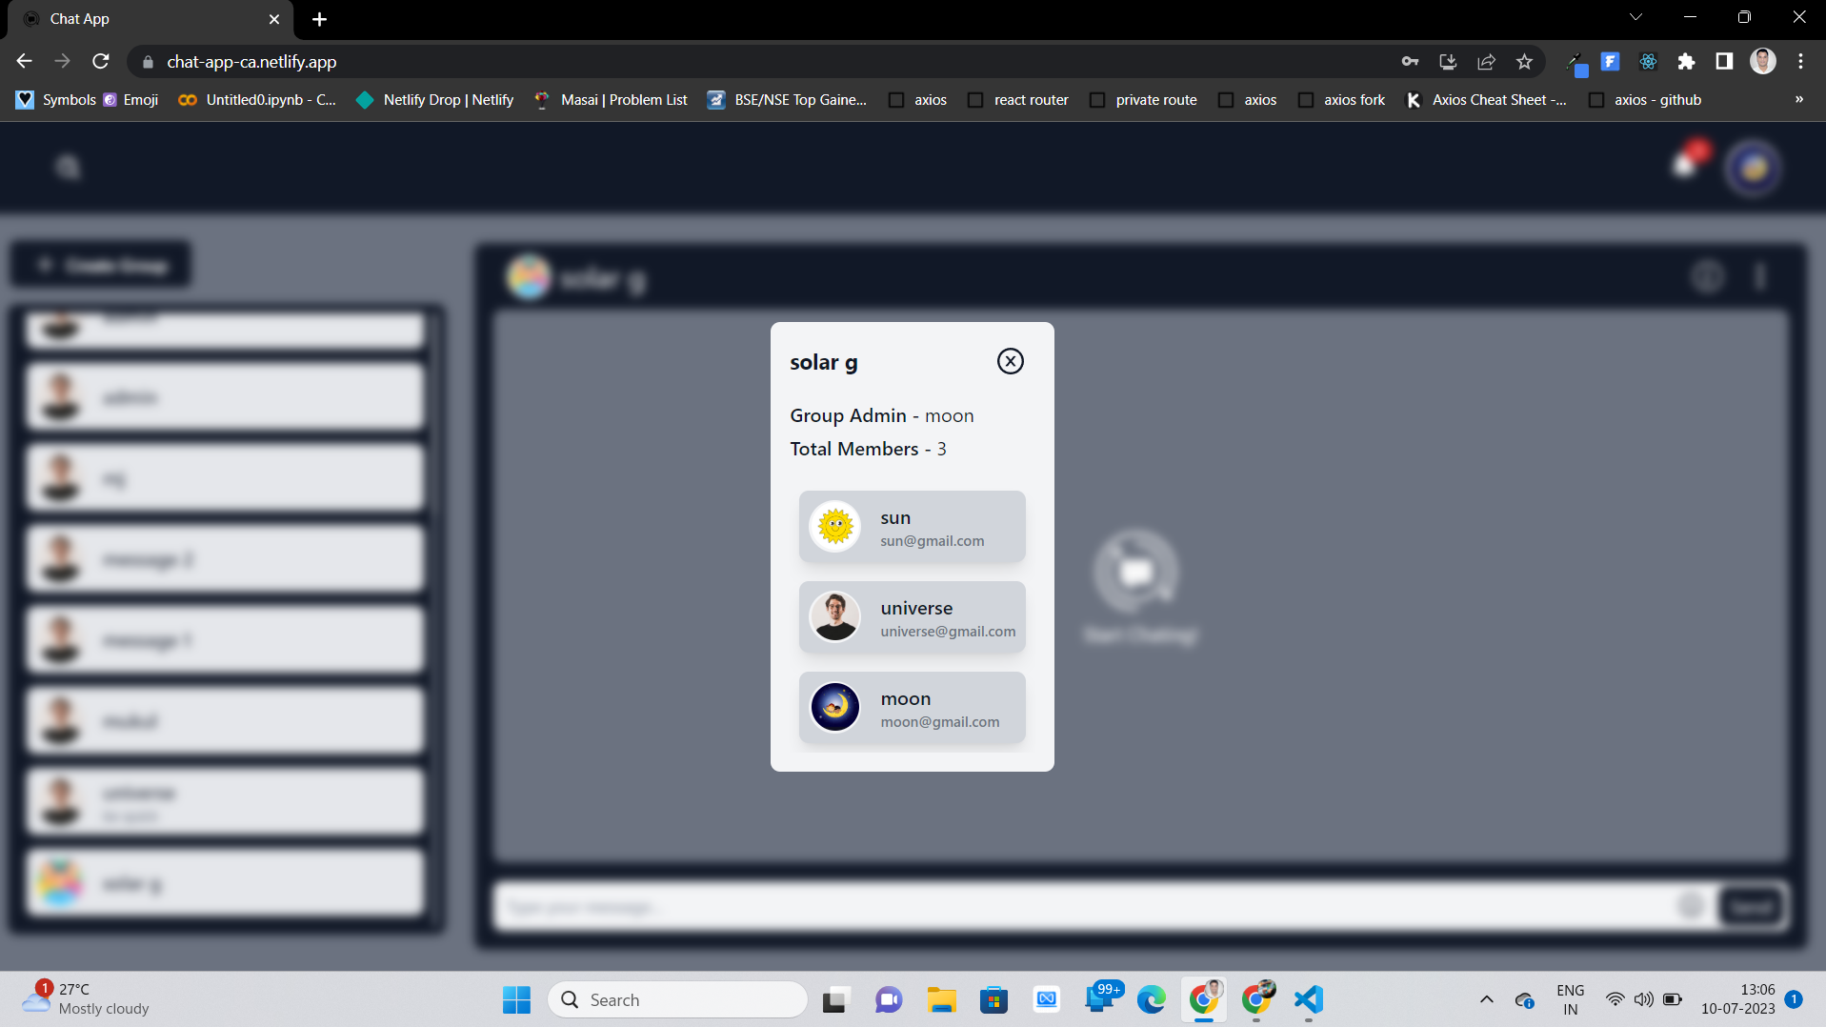Open Microsoft Edge from taskbar

(x=1152, y=999)
